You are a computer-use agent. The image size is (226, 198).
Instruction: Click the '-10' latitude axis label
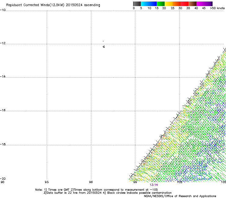click(3, 10)
